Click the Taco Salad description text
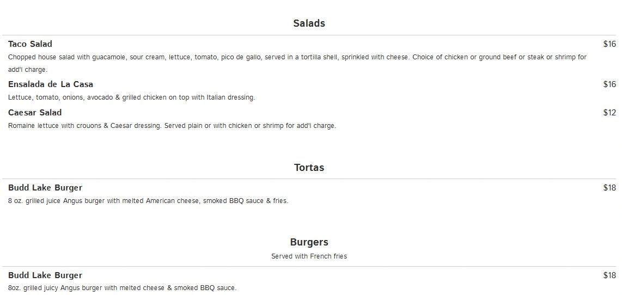Viewport: 622px width, 295px height. coord(297,63)
